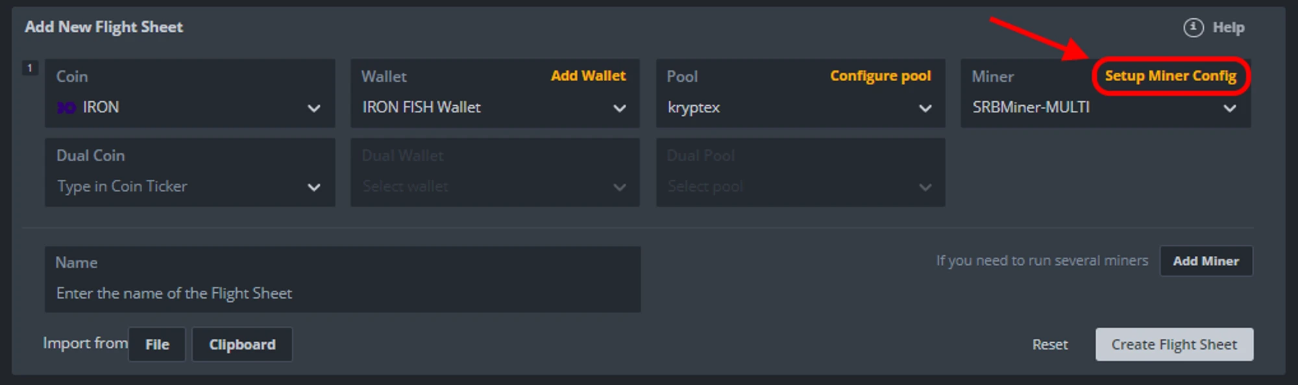This screenshot has height=385, width=1298.
Task: Open the Configure pool link
Action: [x=880, y=76]
